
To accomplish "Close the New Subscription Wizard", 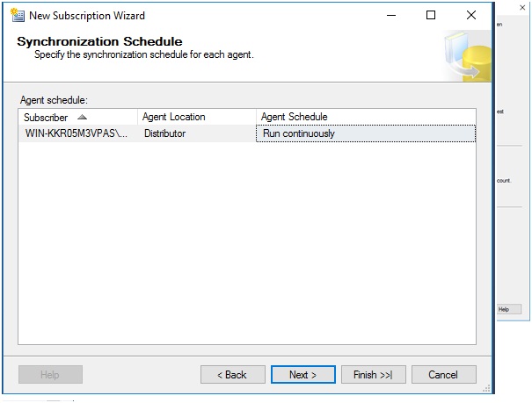I will click(x=471, y=15).
